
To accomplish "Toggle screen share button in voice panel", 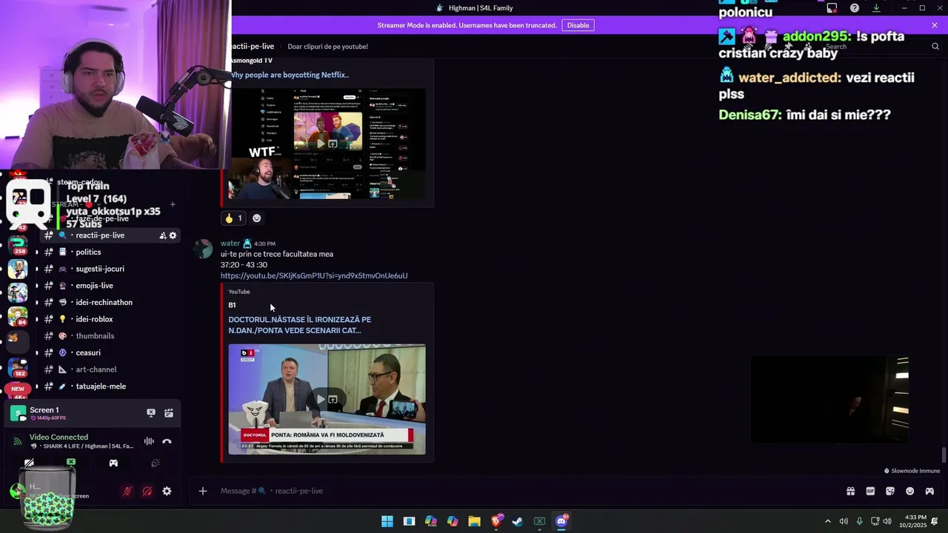I will [x=71, y=463].
